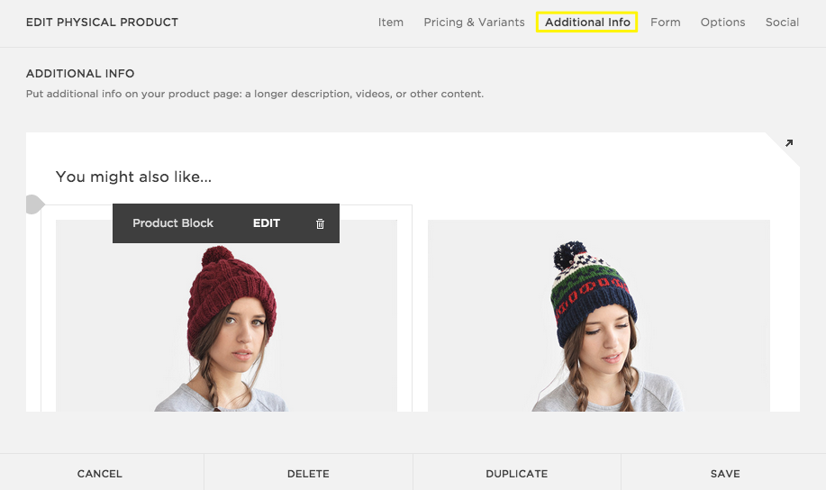
Task: Open the Options tab
Action: click(723, 23)
